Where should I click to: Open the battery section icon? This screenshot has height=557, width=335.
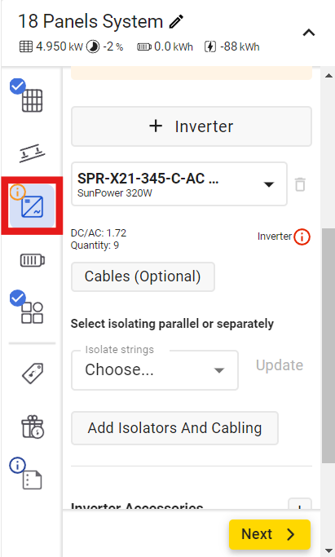coord(33,260)
